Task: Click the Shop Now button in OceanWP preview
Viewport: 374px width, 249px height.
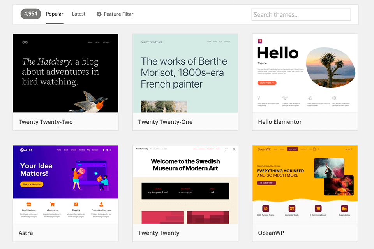Action: coord(292,149)
